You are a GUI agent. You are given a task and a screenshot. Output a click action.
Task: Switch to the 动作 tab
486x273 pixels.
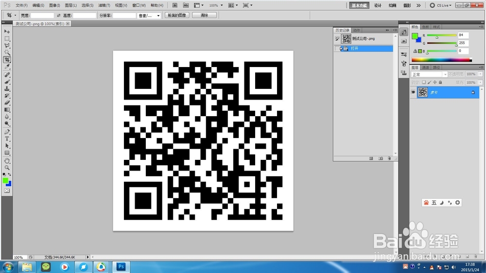click(x=356, y=30)
